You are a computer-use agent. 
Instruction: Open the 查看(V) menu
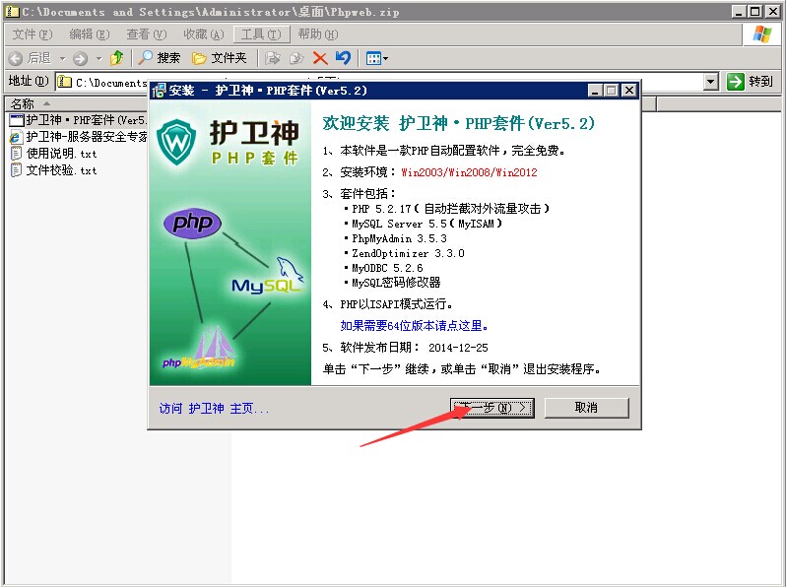(x=147, y=34)
